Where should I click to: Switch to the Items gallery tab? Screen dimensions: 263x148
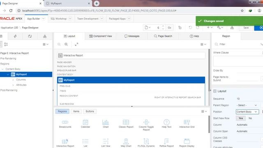click(76, 111)
